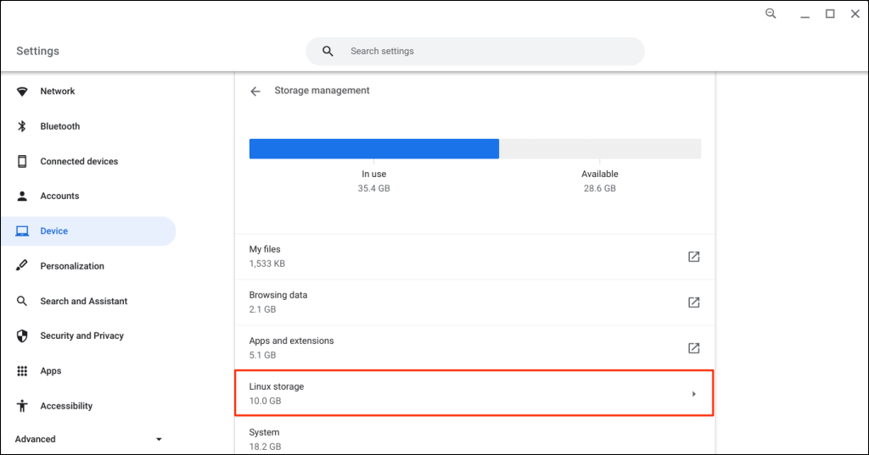Viewport: 869px width, 455px height.
Task: Click the zoom magnifier icon in title bar
Action: click(x=771, y=14)
